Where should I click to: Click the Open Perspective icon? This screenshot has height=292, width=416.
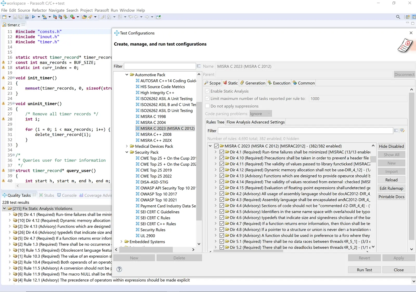tap(408, 17)
